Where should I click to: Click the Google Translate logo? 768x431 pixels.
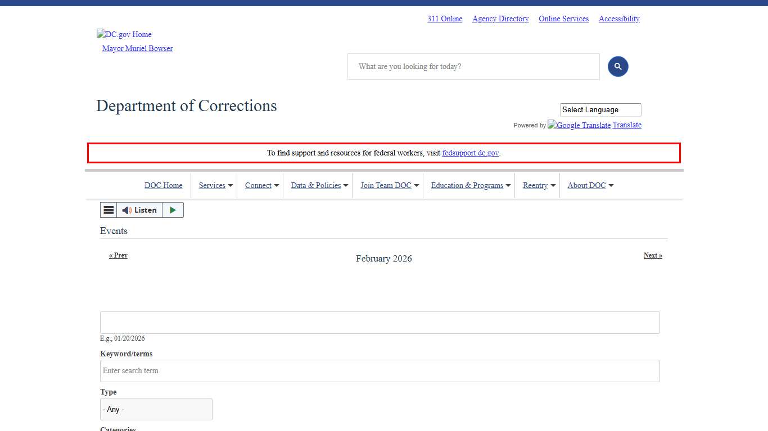[579, 125]
